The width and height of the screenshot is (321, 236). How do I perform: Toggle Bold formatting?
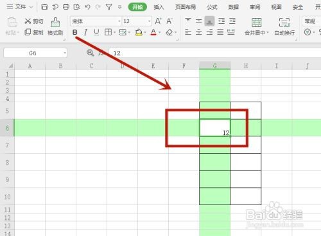[x=74, y=32]
